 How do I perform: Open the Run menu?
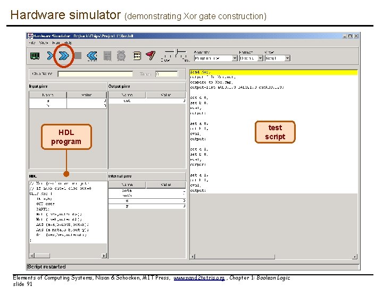[x=56, y=43]
